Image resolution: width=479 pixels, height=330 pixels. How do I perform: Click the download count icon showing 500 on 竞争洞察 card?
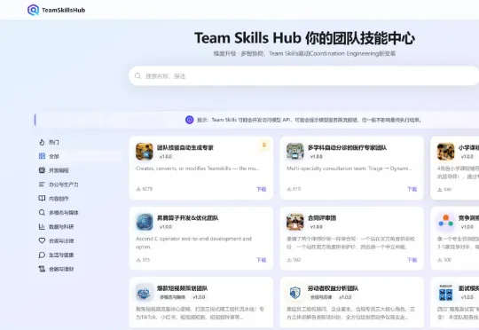pyautogui.click(x=439, y=260)
